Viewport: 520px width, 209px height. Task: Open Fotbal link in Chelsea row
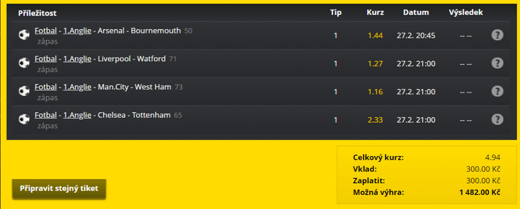coord(46,115)
